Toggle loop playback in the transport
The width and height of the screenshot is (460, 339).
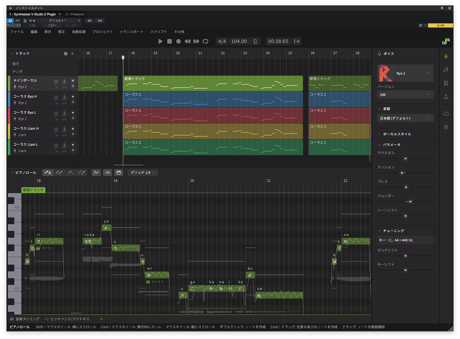coord(205,41)
